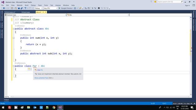Open the Solution Explorer side tab
The width and height of the screenshot is (196, 110).
point(194,25)
